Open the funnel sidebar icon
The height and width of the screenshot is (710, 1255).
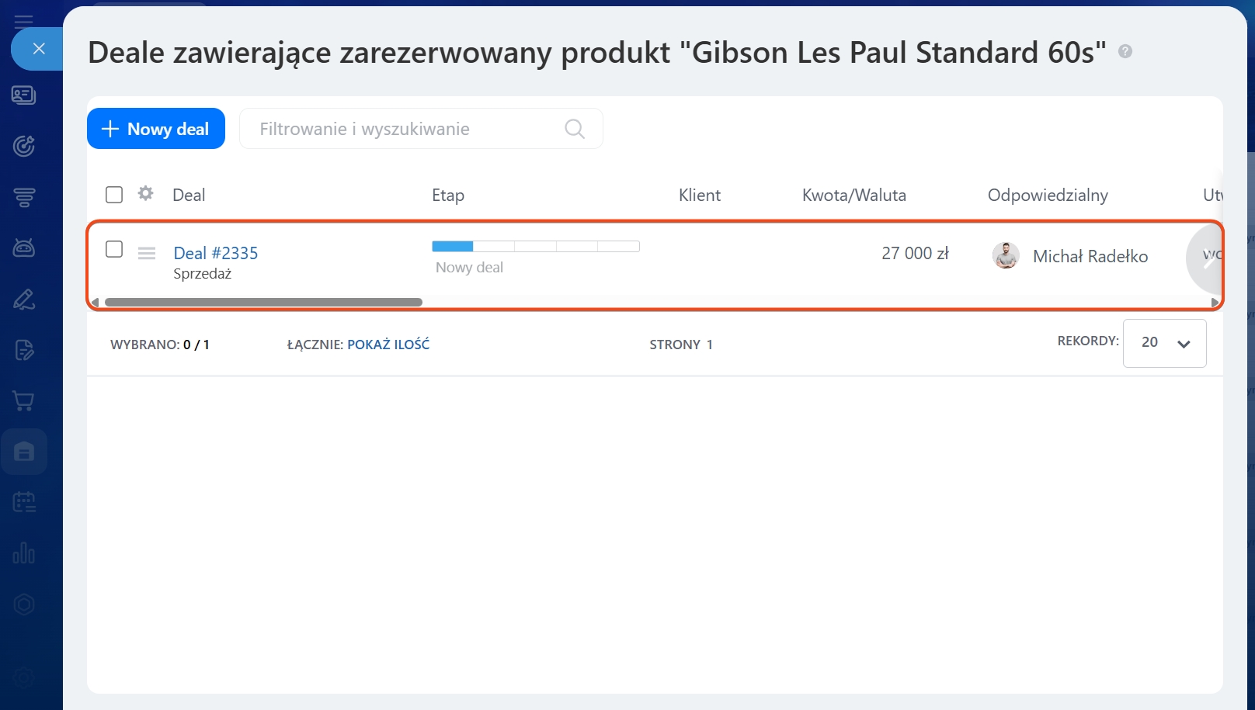[x=24, y=197]
